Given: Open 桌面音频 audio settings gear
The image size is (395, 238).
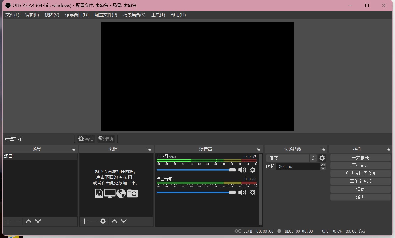Looking at the screenshot, I should 252,192.
